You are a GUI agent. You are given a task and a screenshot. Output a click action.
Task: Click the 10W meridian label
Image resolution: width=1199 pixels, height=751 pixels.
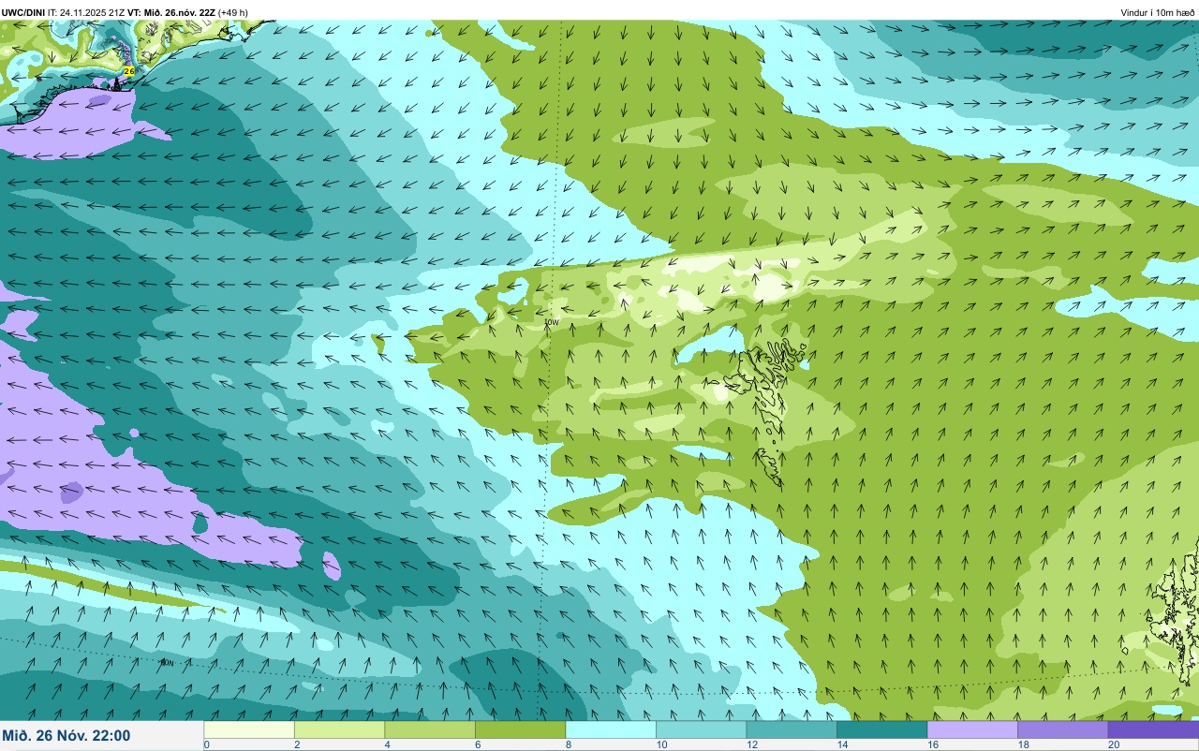[x=552, y=322]
